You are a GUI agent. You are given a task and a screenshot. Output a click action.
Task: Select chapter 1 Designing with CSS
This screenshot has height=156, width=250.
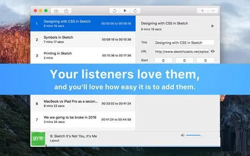pyautogui.click(x=83, y=23)
